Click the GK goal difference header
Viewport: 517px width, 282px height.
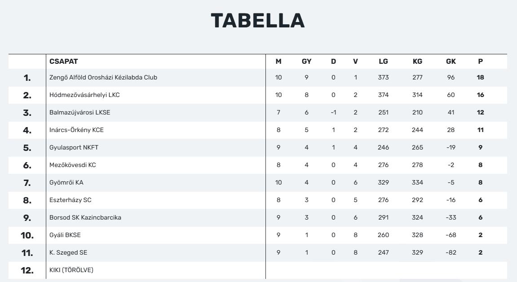click(x=451, y=62)
